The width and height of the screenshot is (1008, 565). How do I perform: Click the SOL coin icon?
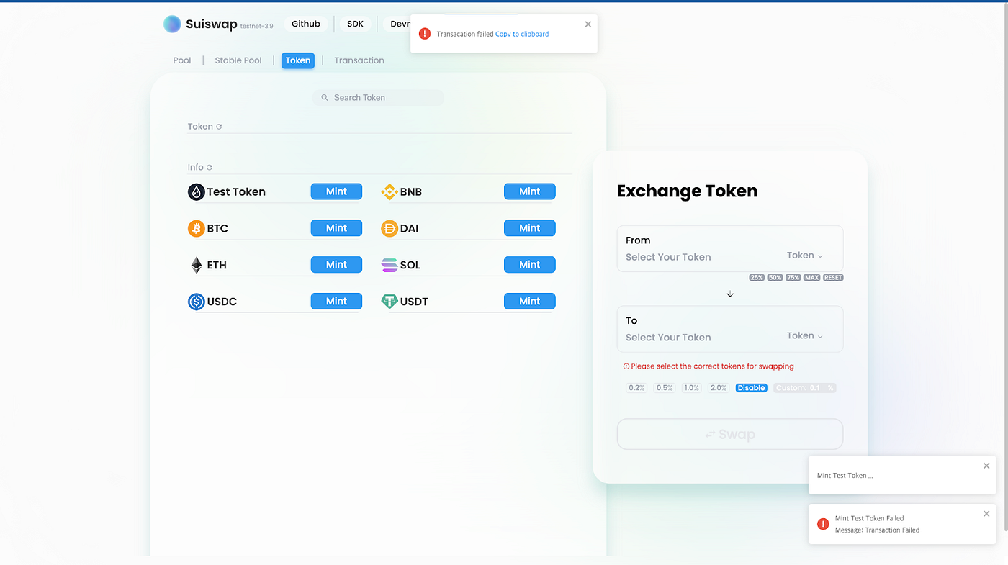click(390, 265)
